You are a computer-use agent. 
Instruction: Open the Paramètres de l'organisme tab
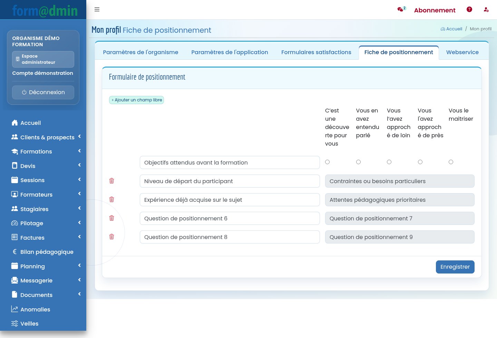(140, 52)
